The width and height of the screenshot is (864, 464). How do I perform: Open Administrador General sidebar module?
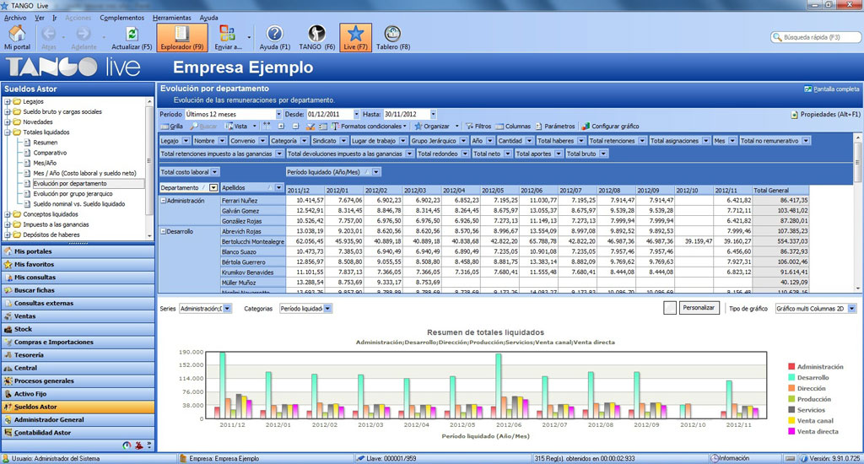click(78, 420)
